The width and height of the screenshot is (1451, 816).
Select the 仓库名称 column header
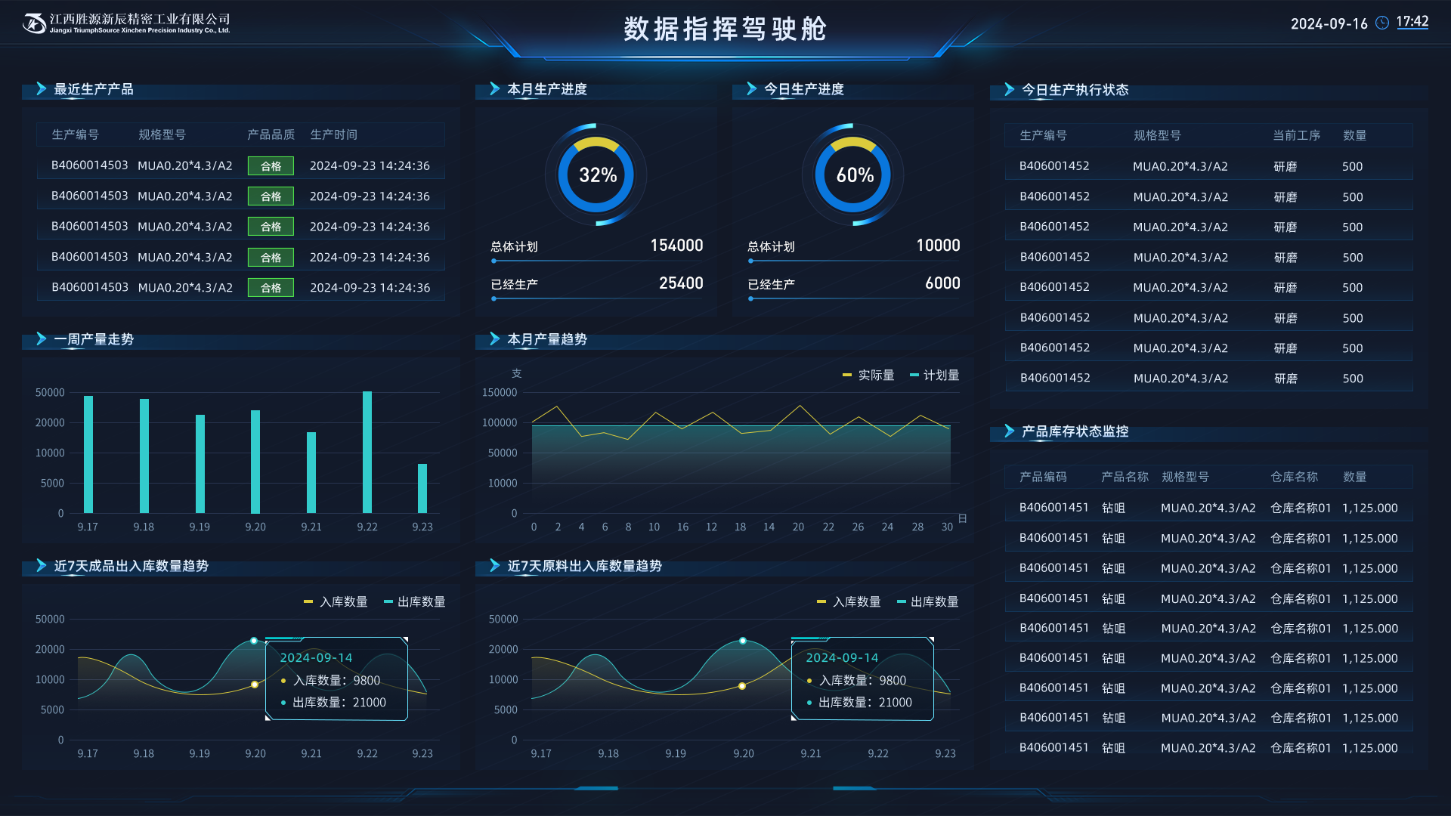1294,477
